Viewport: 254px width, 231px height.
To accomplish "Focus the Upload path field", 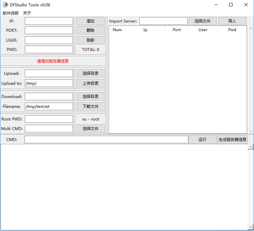I will click(x=49, y=73).
